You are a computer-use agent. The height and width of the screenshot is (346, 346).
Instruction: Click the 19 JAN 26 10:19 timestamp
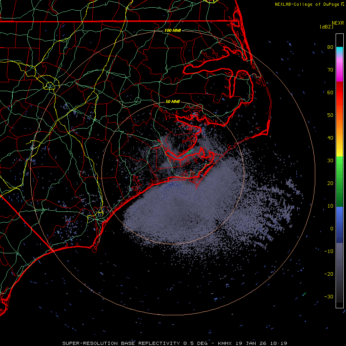pyautogui.click(x=261, y=343)
